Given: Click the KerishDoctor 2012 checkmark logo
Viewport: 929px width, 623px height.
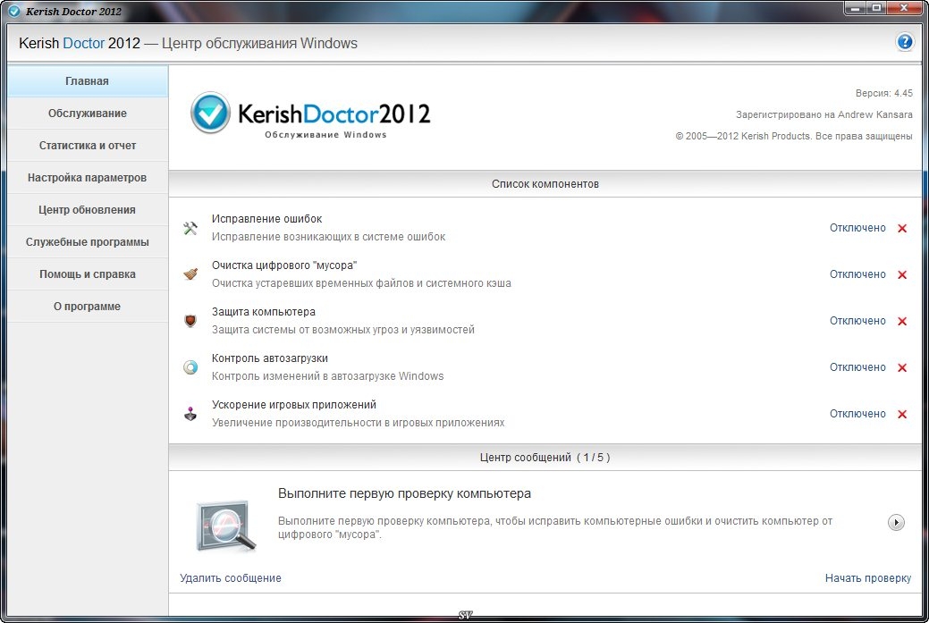Looking at the screenshot, I should (x=211, y=114).
